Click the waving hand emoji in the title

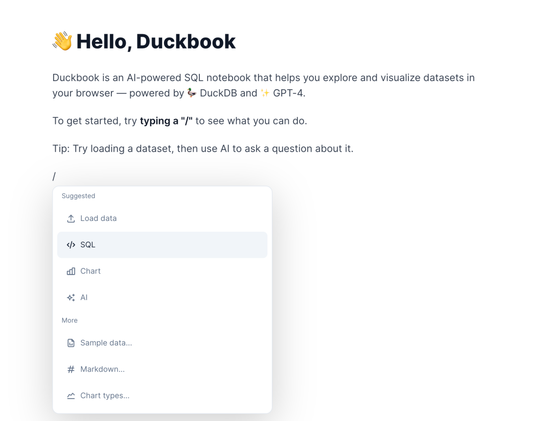pos(62,41)
